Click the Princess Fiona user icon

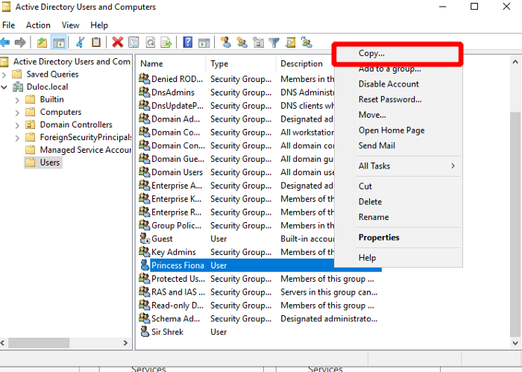[145, 265]
